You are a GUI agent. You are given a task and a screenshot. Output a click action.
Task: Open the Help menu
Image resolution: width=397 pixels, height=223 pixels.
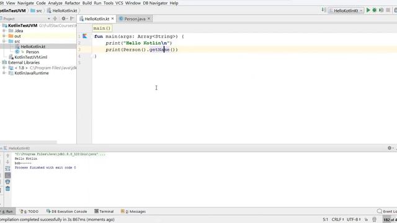point(174,3)
